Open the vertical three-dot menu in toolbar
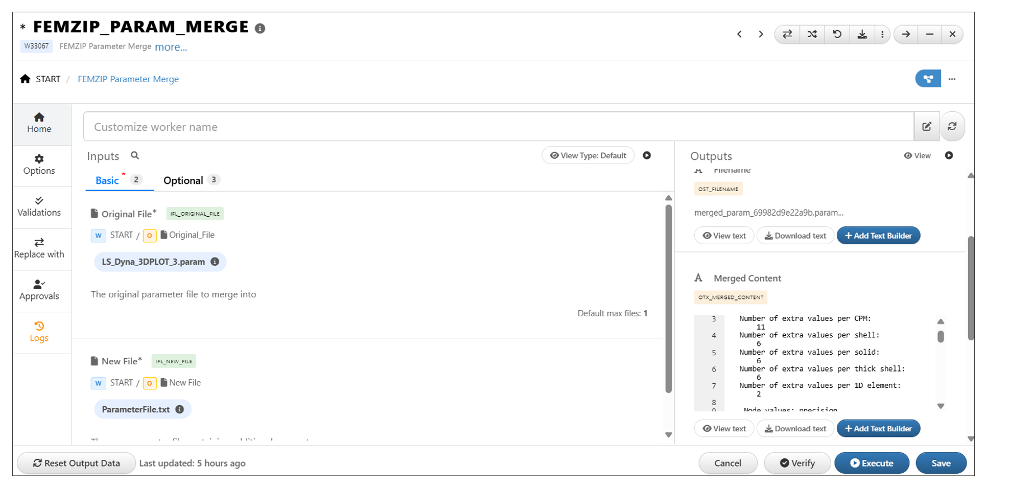1009x490 pixels. (x=882, y=34)
